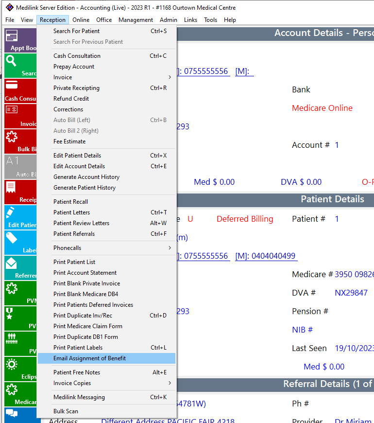Open Patient Free Notes
Screen dimensions: 374x423
coord(107,372)
